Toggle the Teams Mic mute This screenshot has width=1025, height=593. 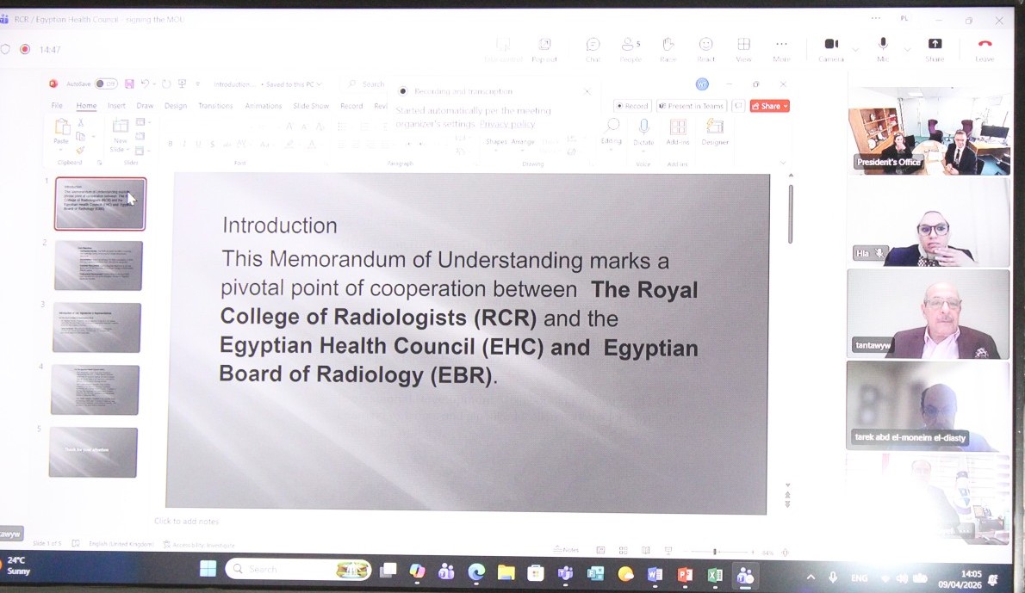(883, 50)
